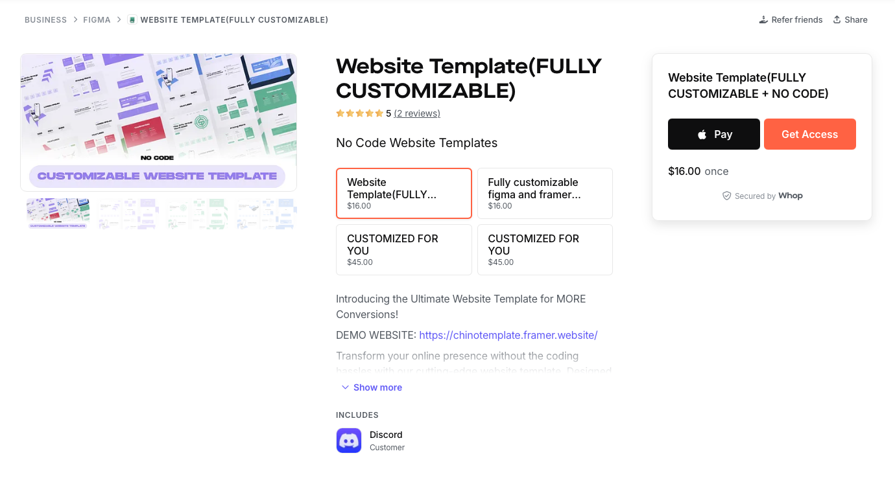Open the chinotemplate.framer.website demo link
895x493 pixels.
click(x=508, y=335)
